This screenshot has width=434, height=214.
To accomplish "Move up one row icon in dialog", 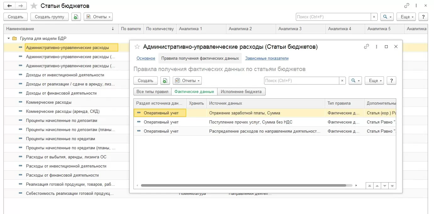I will pyautogui.click(x=377, y=186).
